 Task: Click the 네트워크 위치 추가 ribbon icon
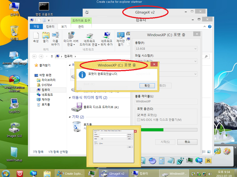point(107,39)
